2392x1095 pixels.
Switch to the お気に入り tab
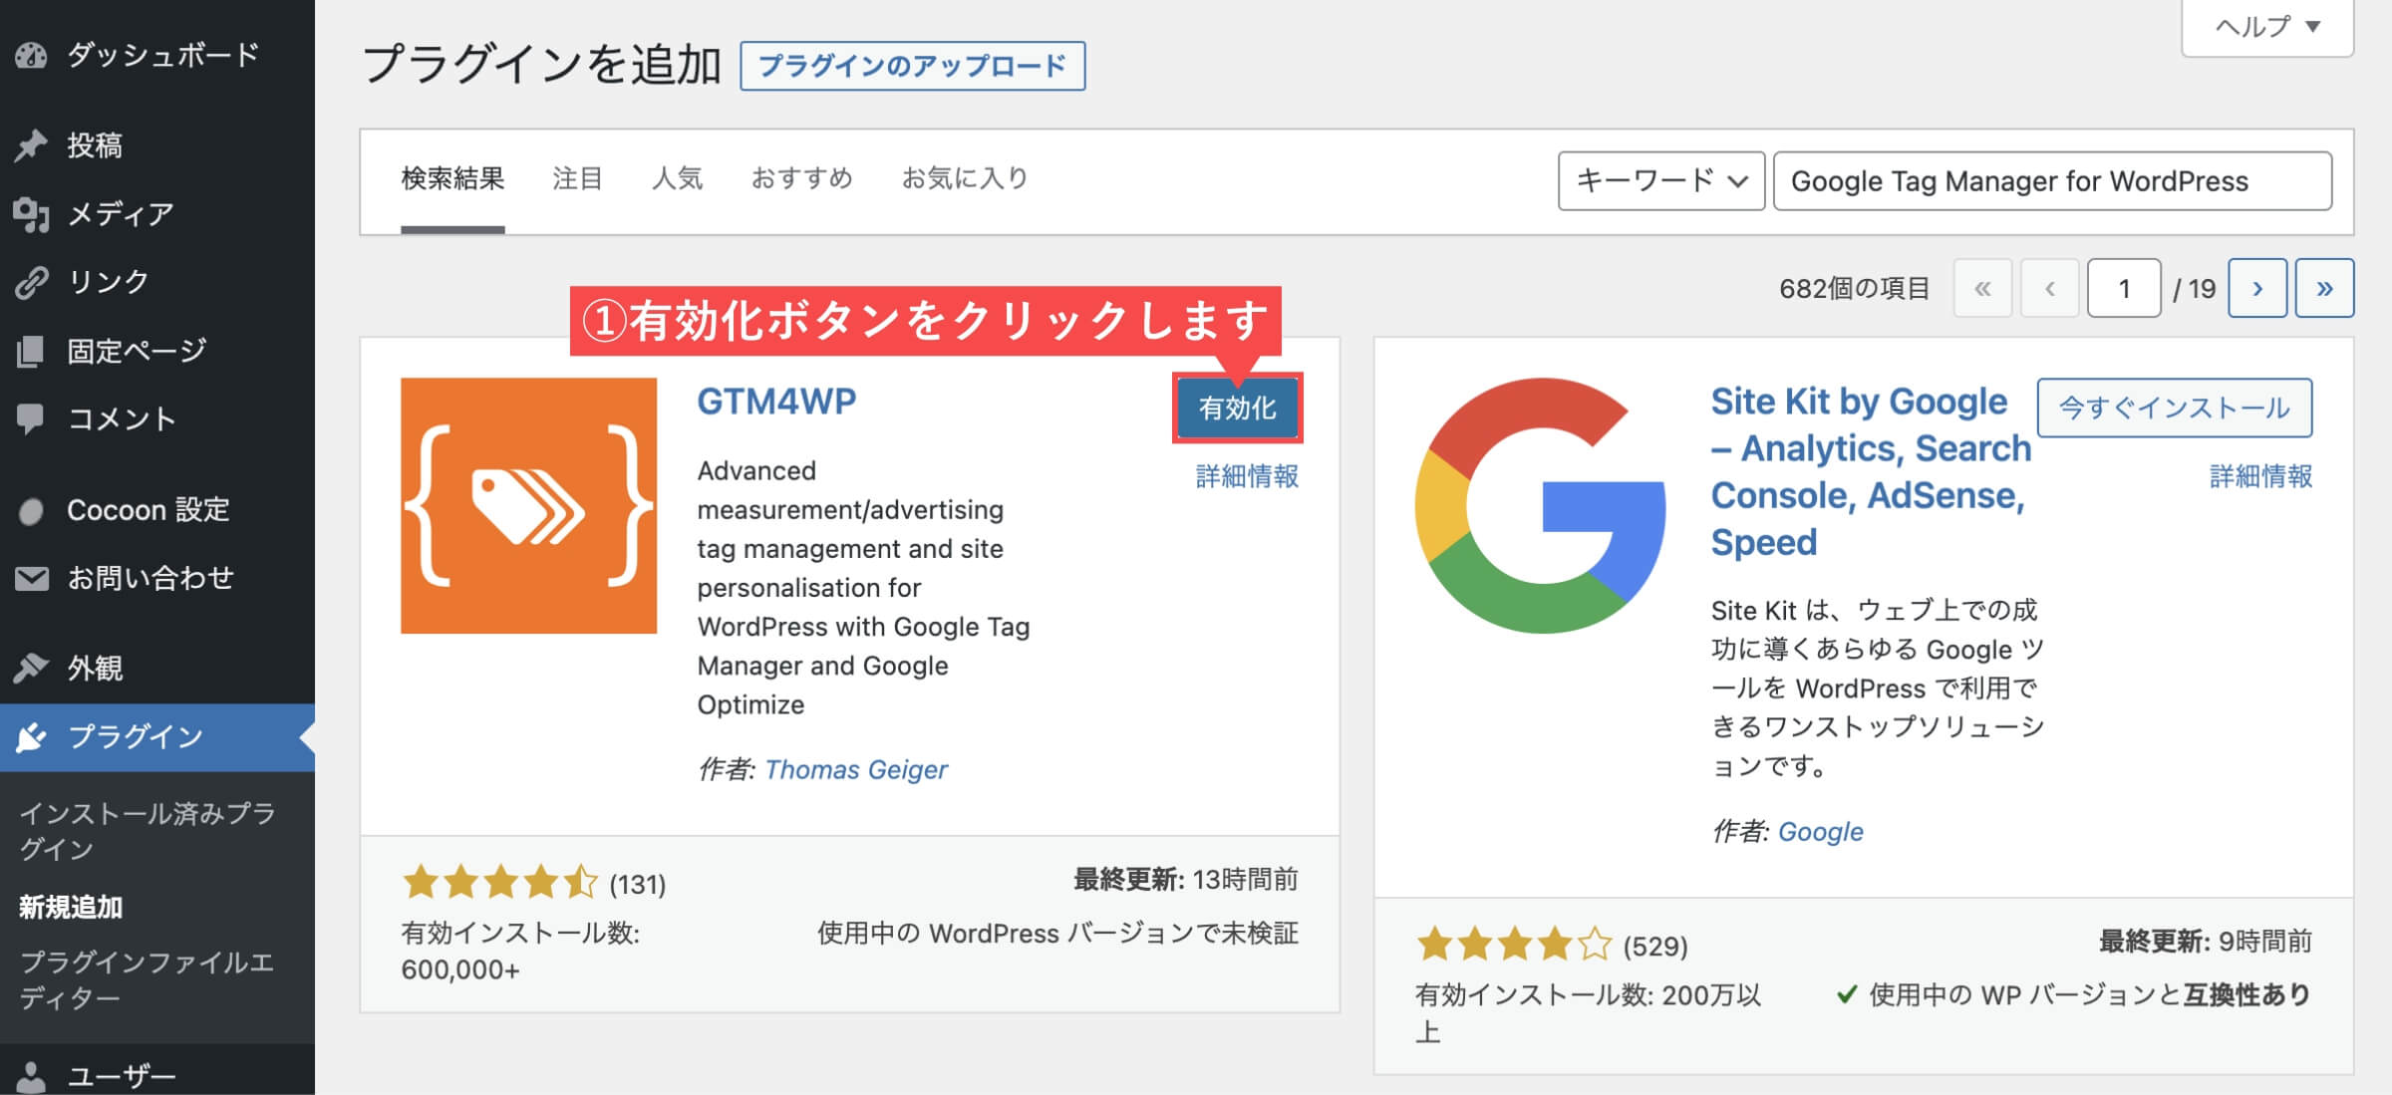pos(964,178)
